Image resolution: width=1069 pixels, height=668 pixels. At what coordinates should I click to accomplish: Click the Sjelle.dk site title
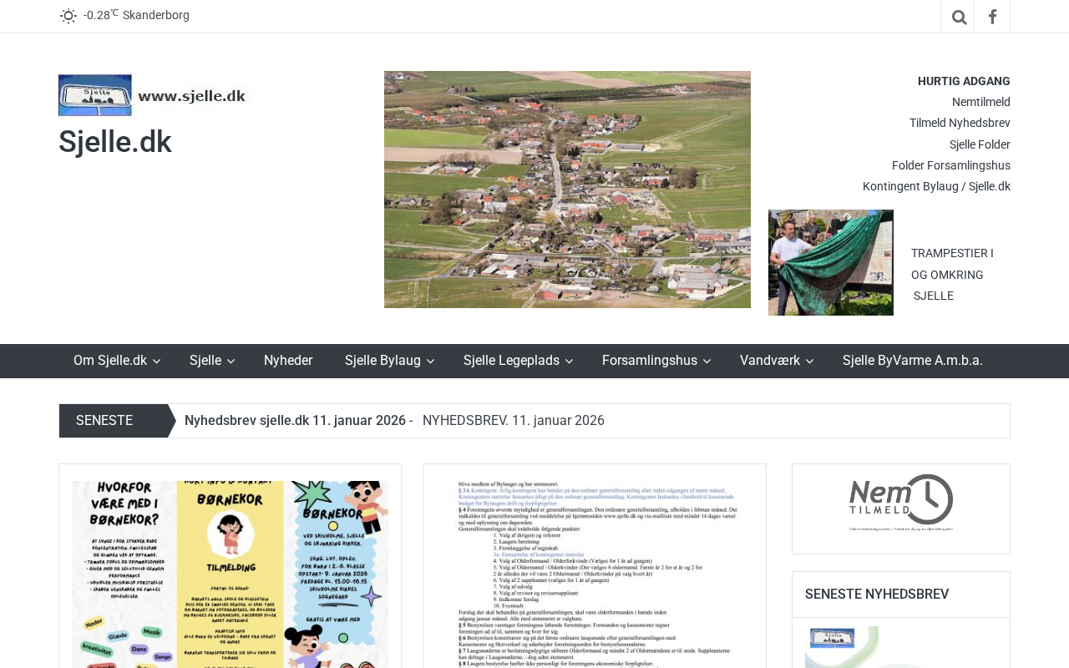point(115,142)
